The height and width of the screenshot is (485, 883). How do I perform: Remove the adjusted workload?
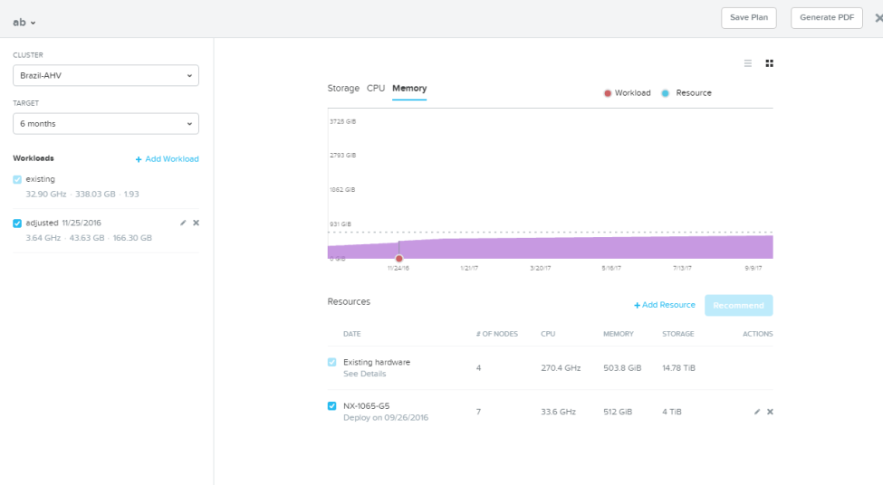(x=196, y=223)
